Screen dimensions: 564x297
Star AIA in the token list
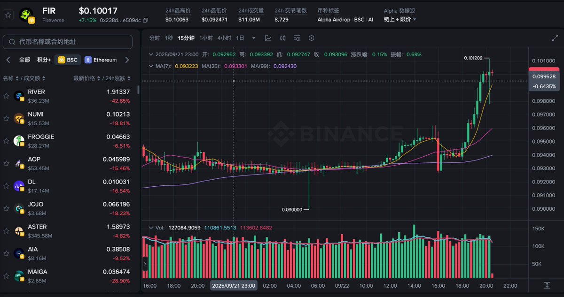[6, 253]
